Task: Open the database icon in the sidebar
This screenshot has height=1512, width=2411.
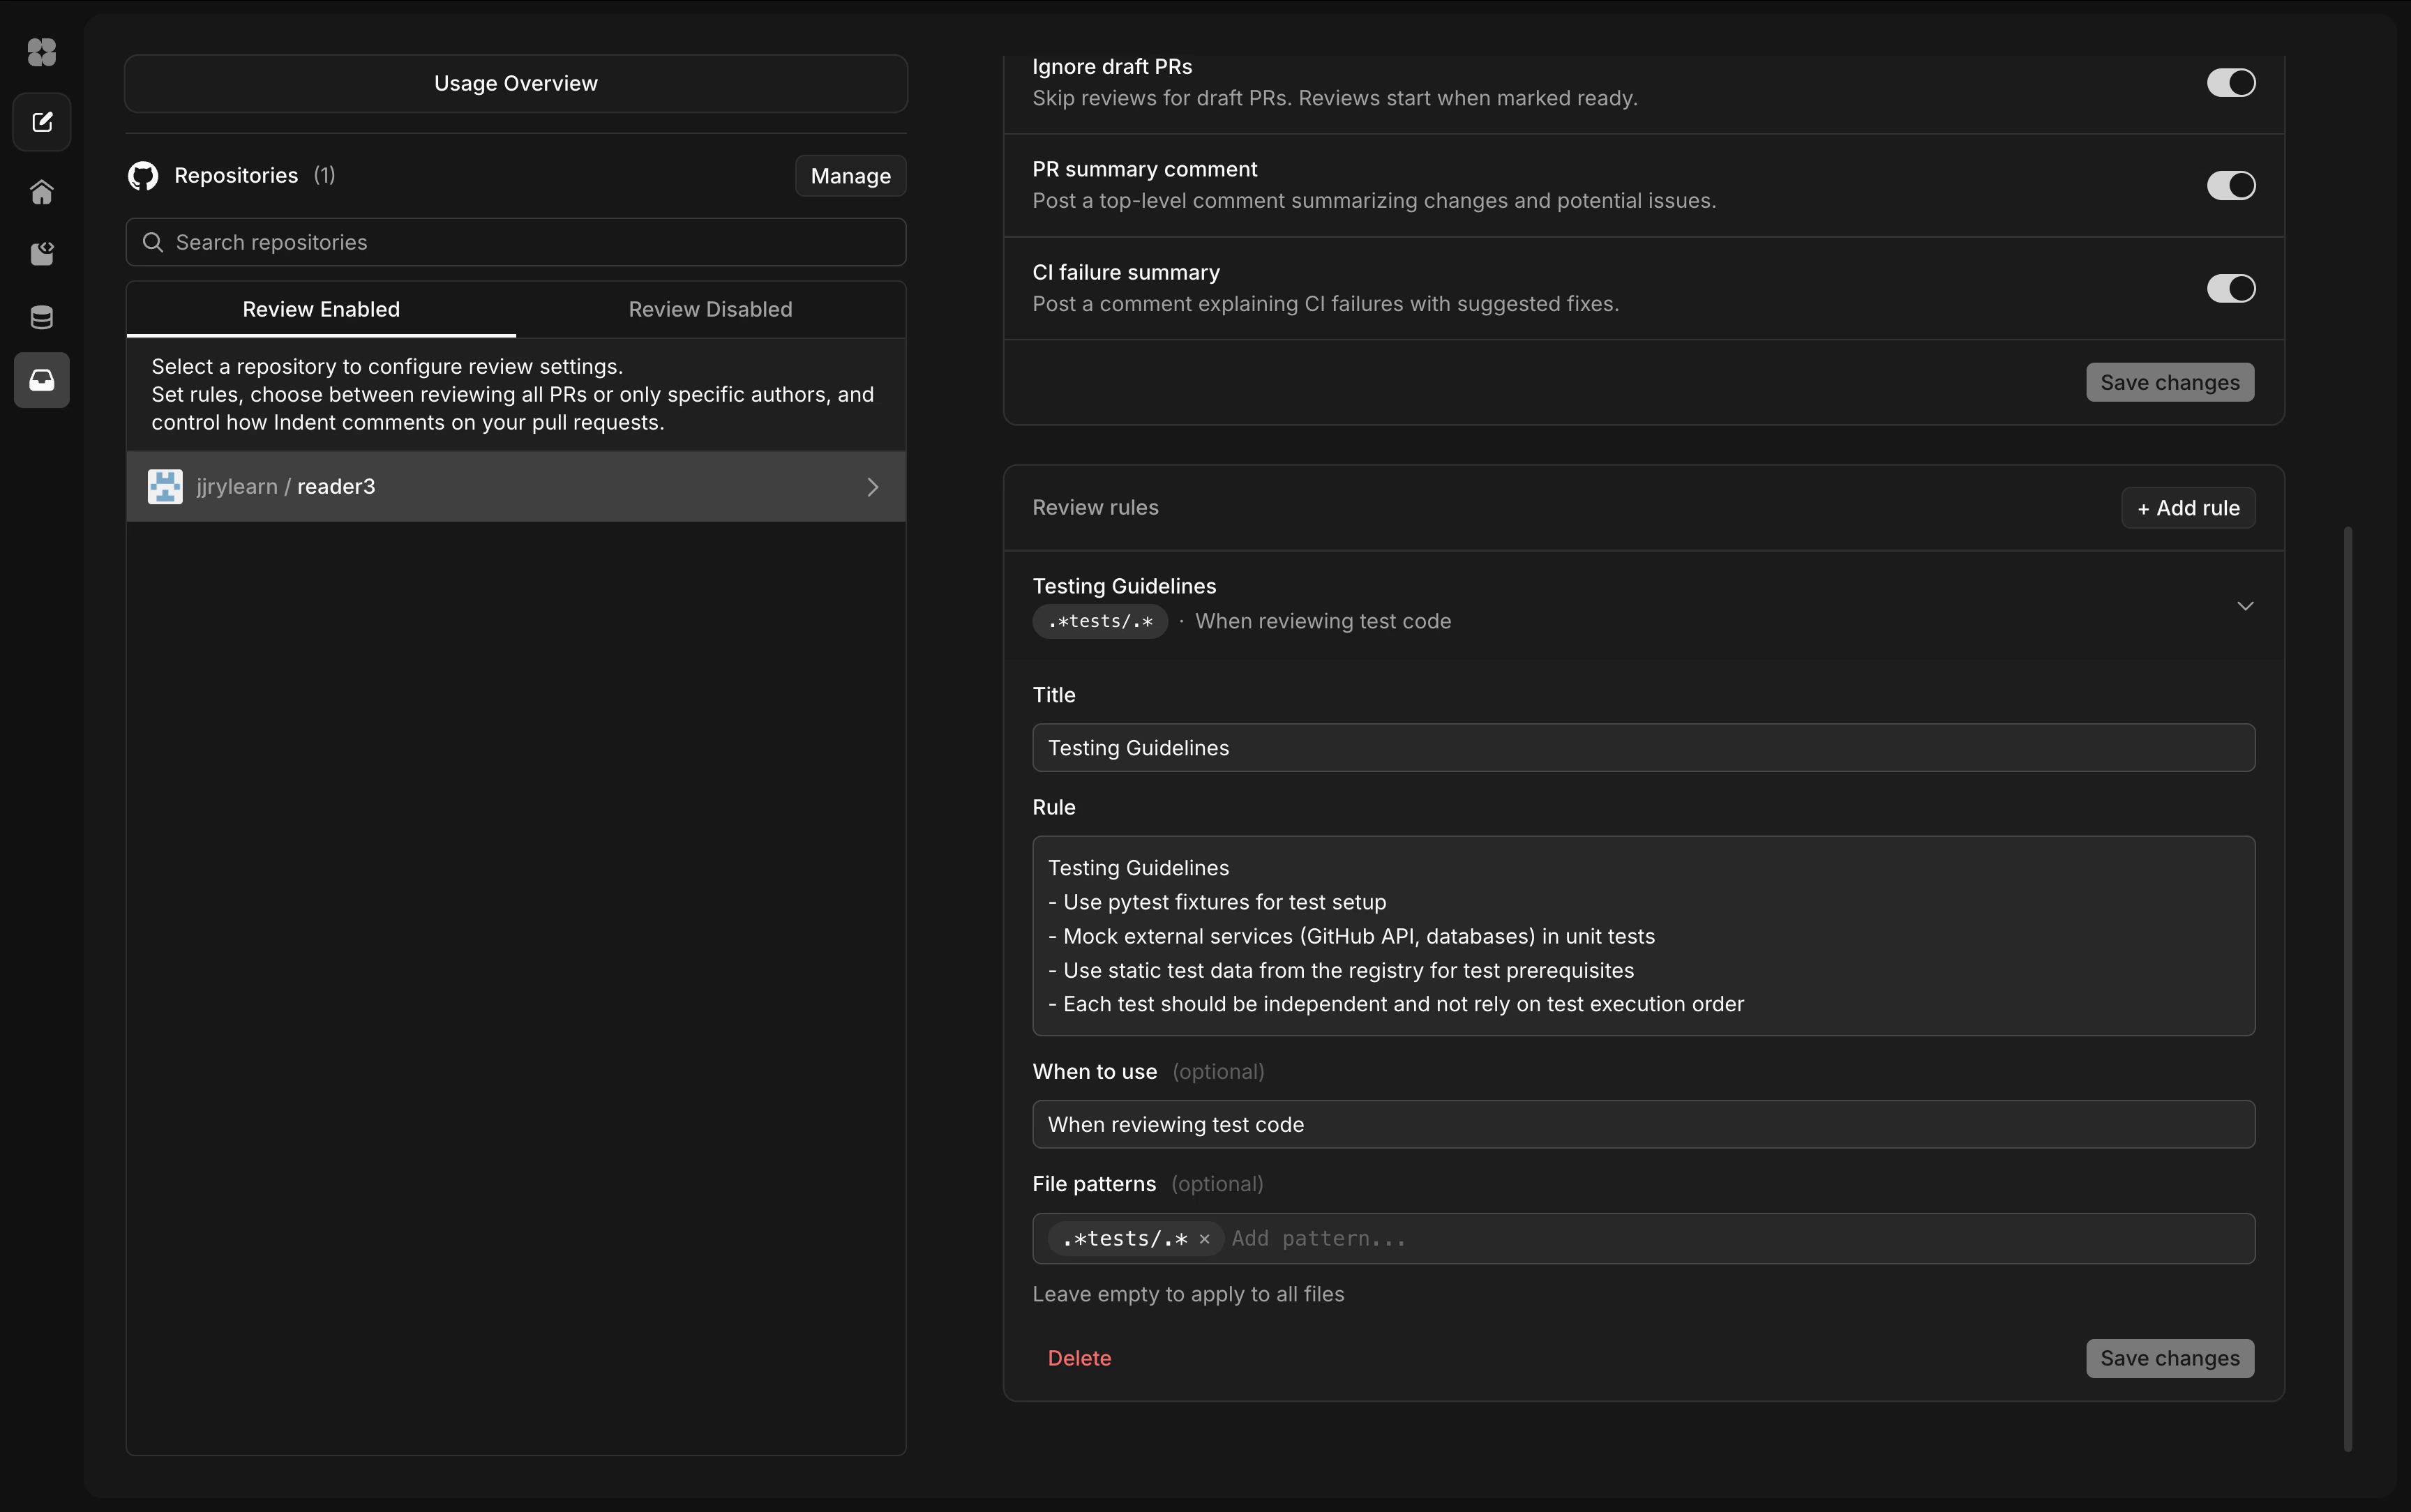Action: point(41,317)
